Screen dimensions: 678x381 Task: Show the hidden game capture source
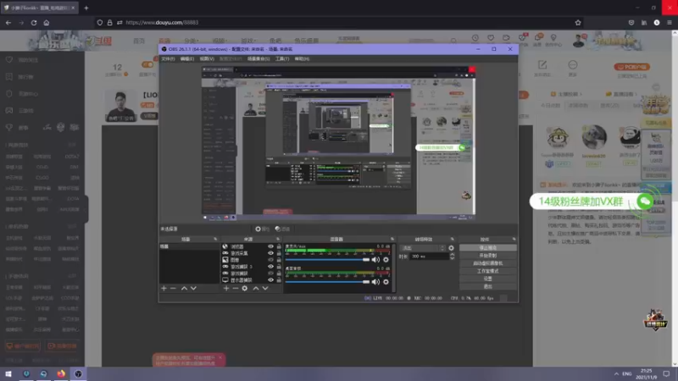[x=270, y=273]
